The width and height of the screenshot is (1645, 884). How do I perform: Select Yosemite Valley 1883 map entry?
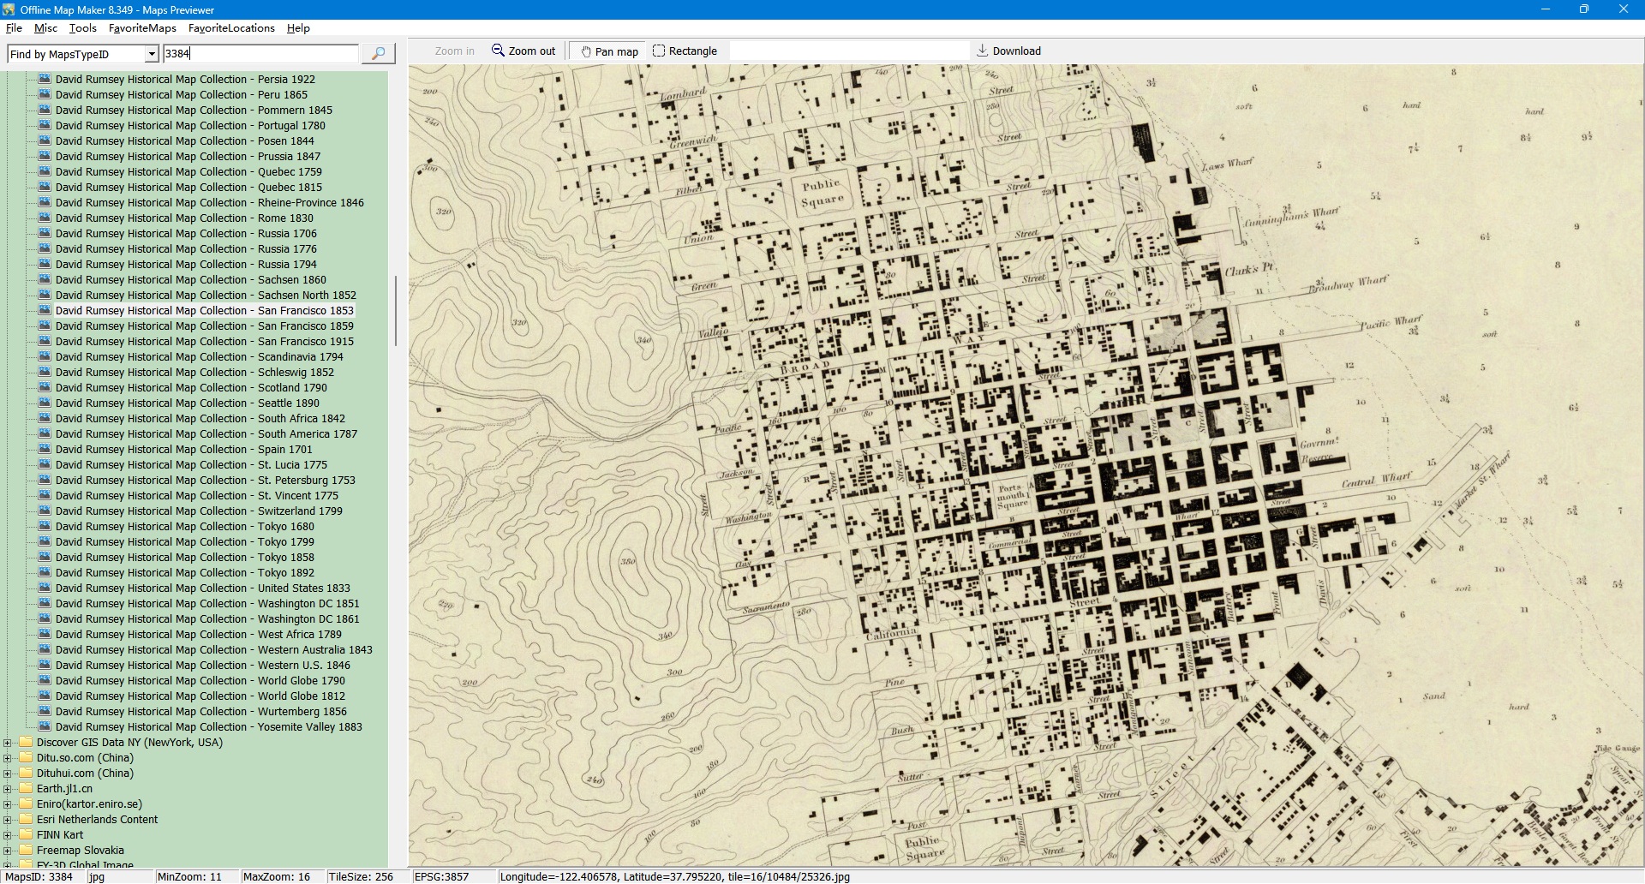pyautogui.click(x=208, y=727)
